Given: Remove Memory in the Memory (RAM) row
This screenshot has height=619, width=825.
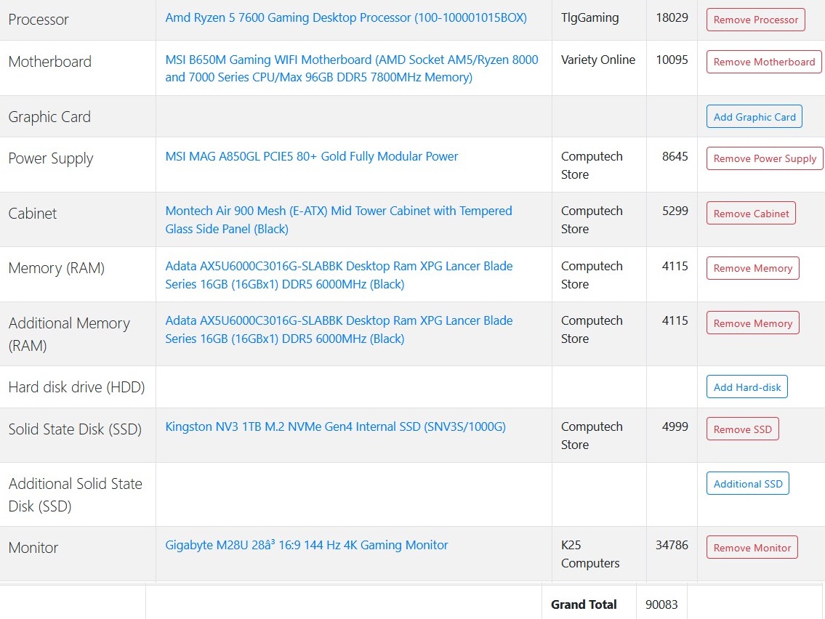Looking at the screenshot, I should (752, 268).
